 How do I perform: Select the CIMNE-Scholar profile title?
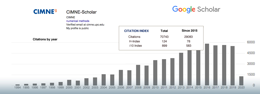pos(82,12)
